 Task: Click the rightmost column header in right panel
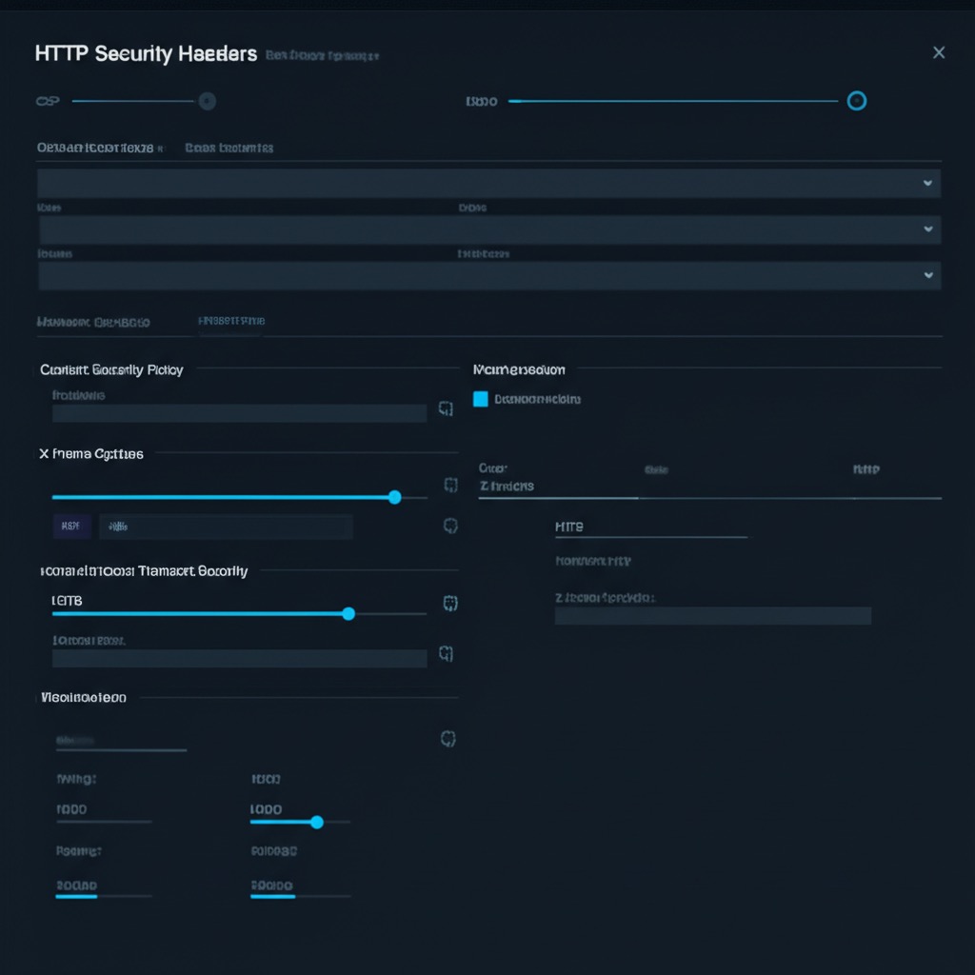[866, 469]
